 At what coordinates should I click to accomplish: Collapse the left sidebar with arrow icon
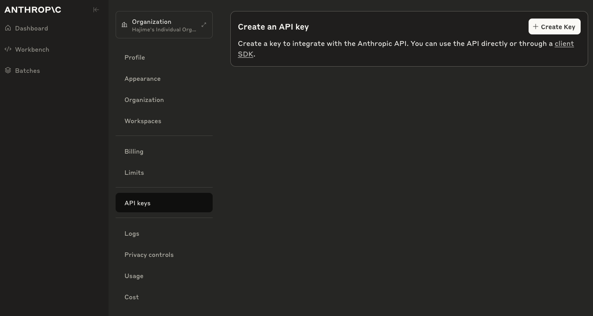96,10
